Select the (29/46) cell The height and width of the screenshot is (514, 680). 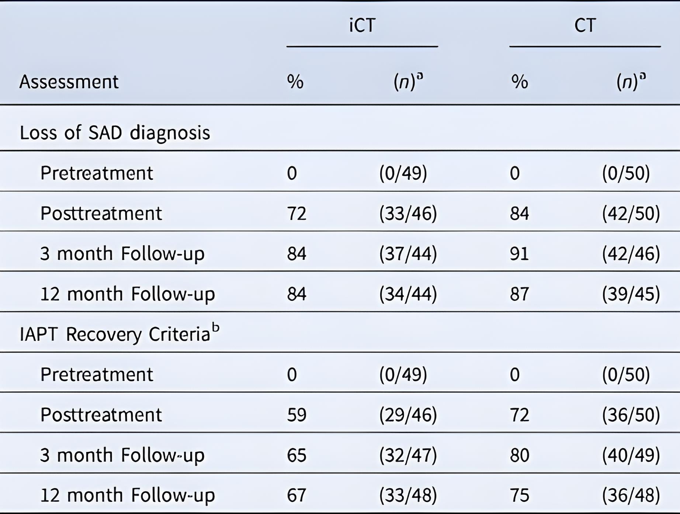point(408,415)
